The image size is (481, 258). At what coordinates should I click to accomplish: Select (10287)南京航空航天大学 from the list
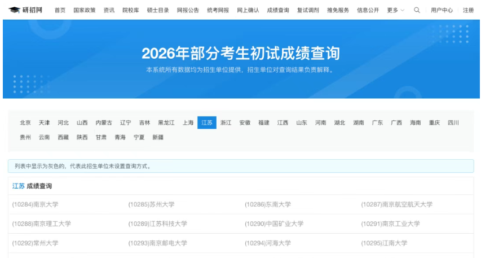point(396,204)
